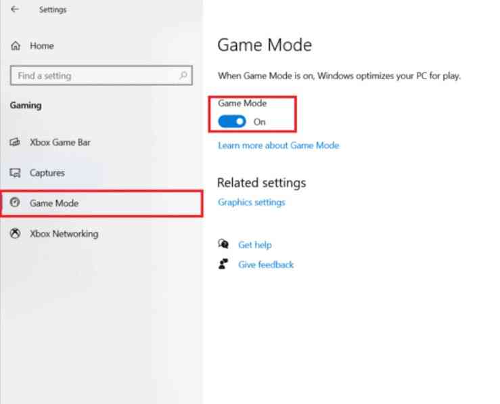Open the Get help link
The height and width of the screenshot is (404, 500).
click(254, 245)
